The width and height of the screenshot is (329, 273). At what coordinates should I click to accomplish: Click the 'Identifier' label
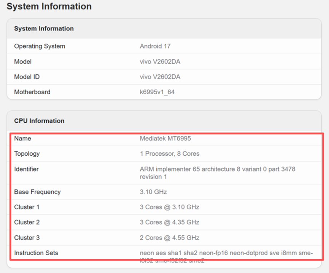click(26, 169)
